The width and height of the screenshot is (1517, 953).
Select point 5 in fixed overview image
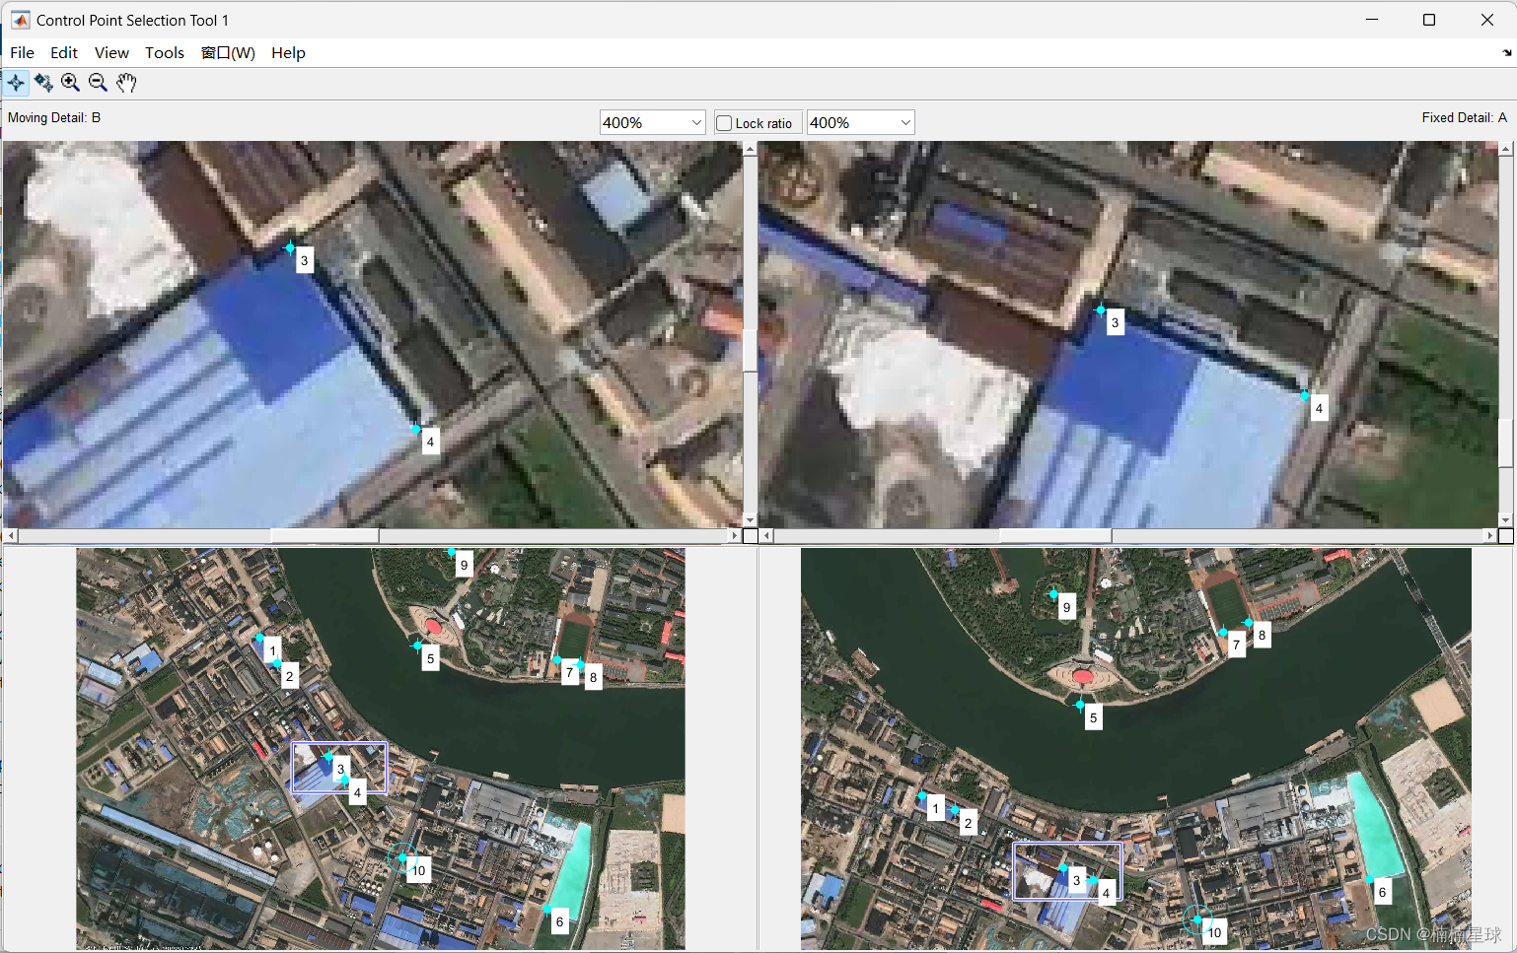pos(1081,706)
